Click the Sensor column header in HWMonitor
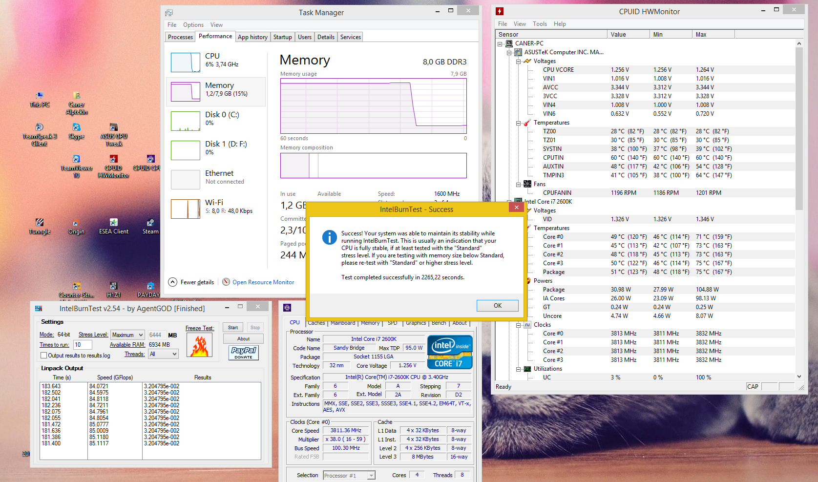Viewport: 818px width, 482px height. click(551, 34)
